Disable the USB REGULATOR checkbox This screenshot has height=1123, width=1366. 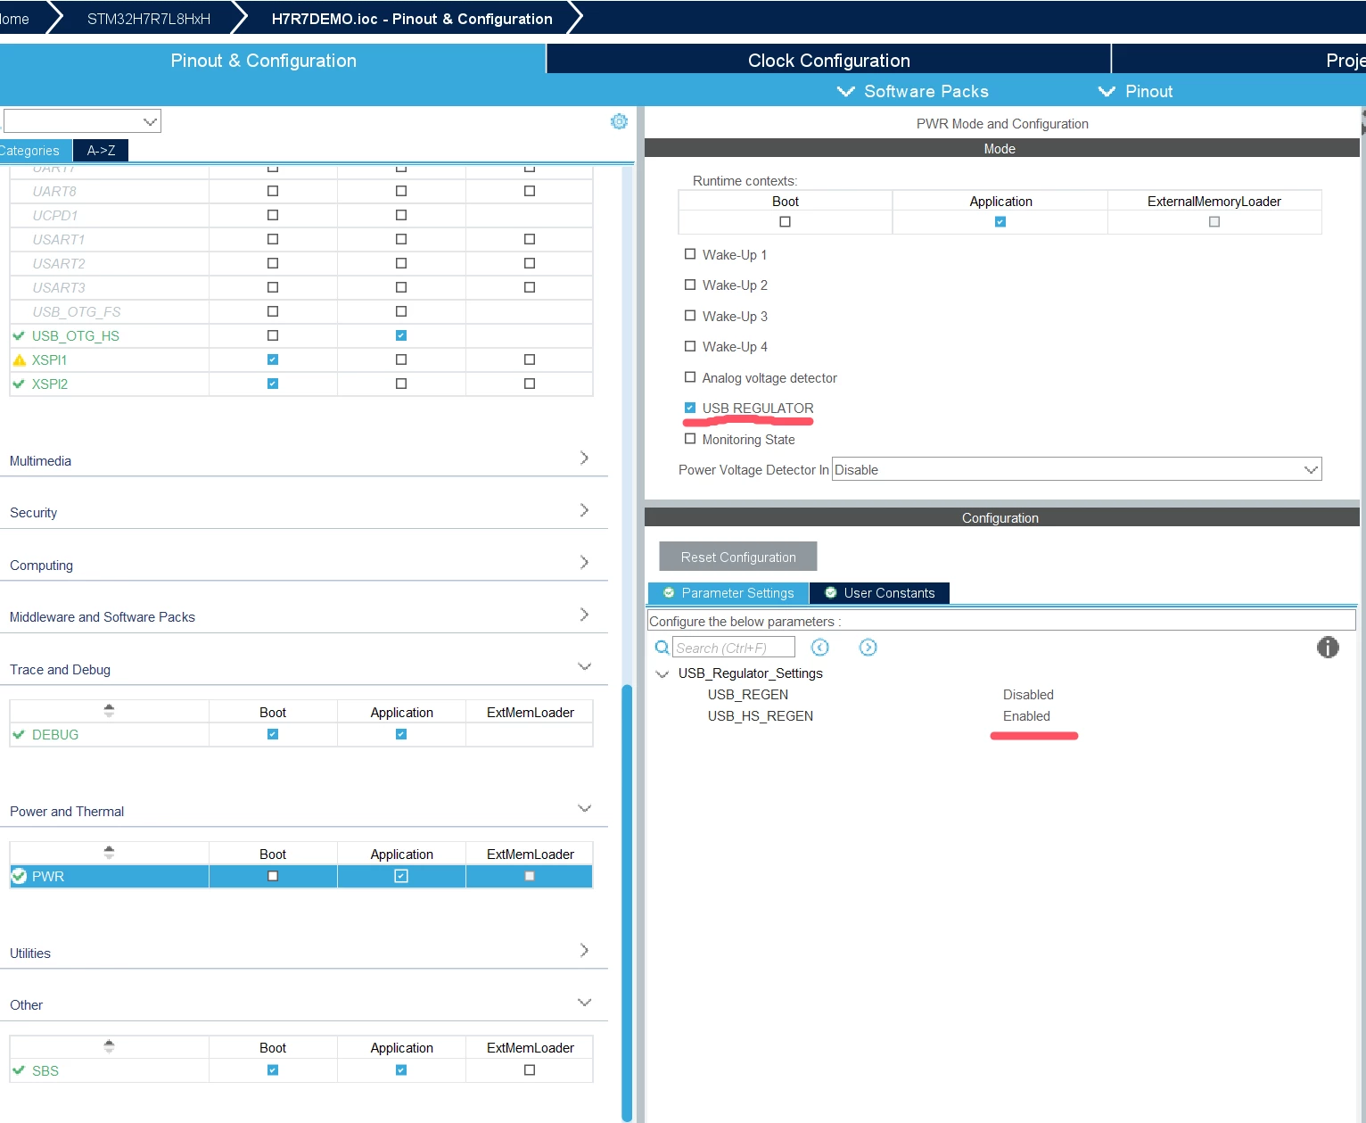690,408
